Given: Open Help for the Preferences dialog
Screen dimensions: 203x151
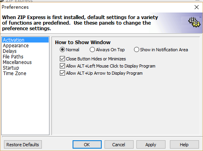Looking at the screenshot, I should tap(184, 145).
